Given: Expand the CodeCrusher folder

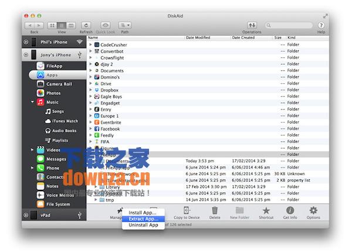Looking at the screenshot, I should coord(90,45).
